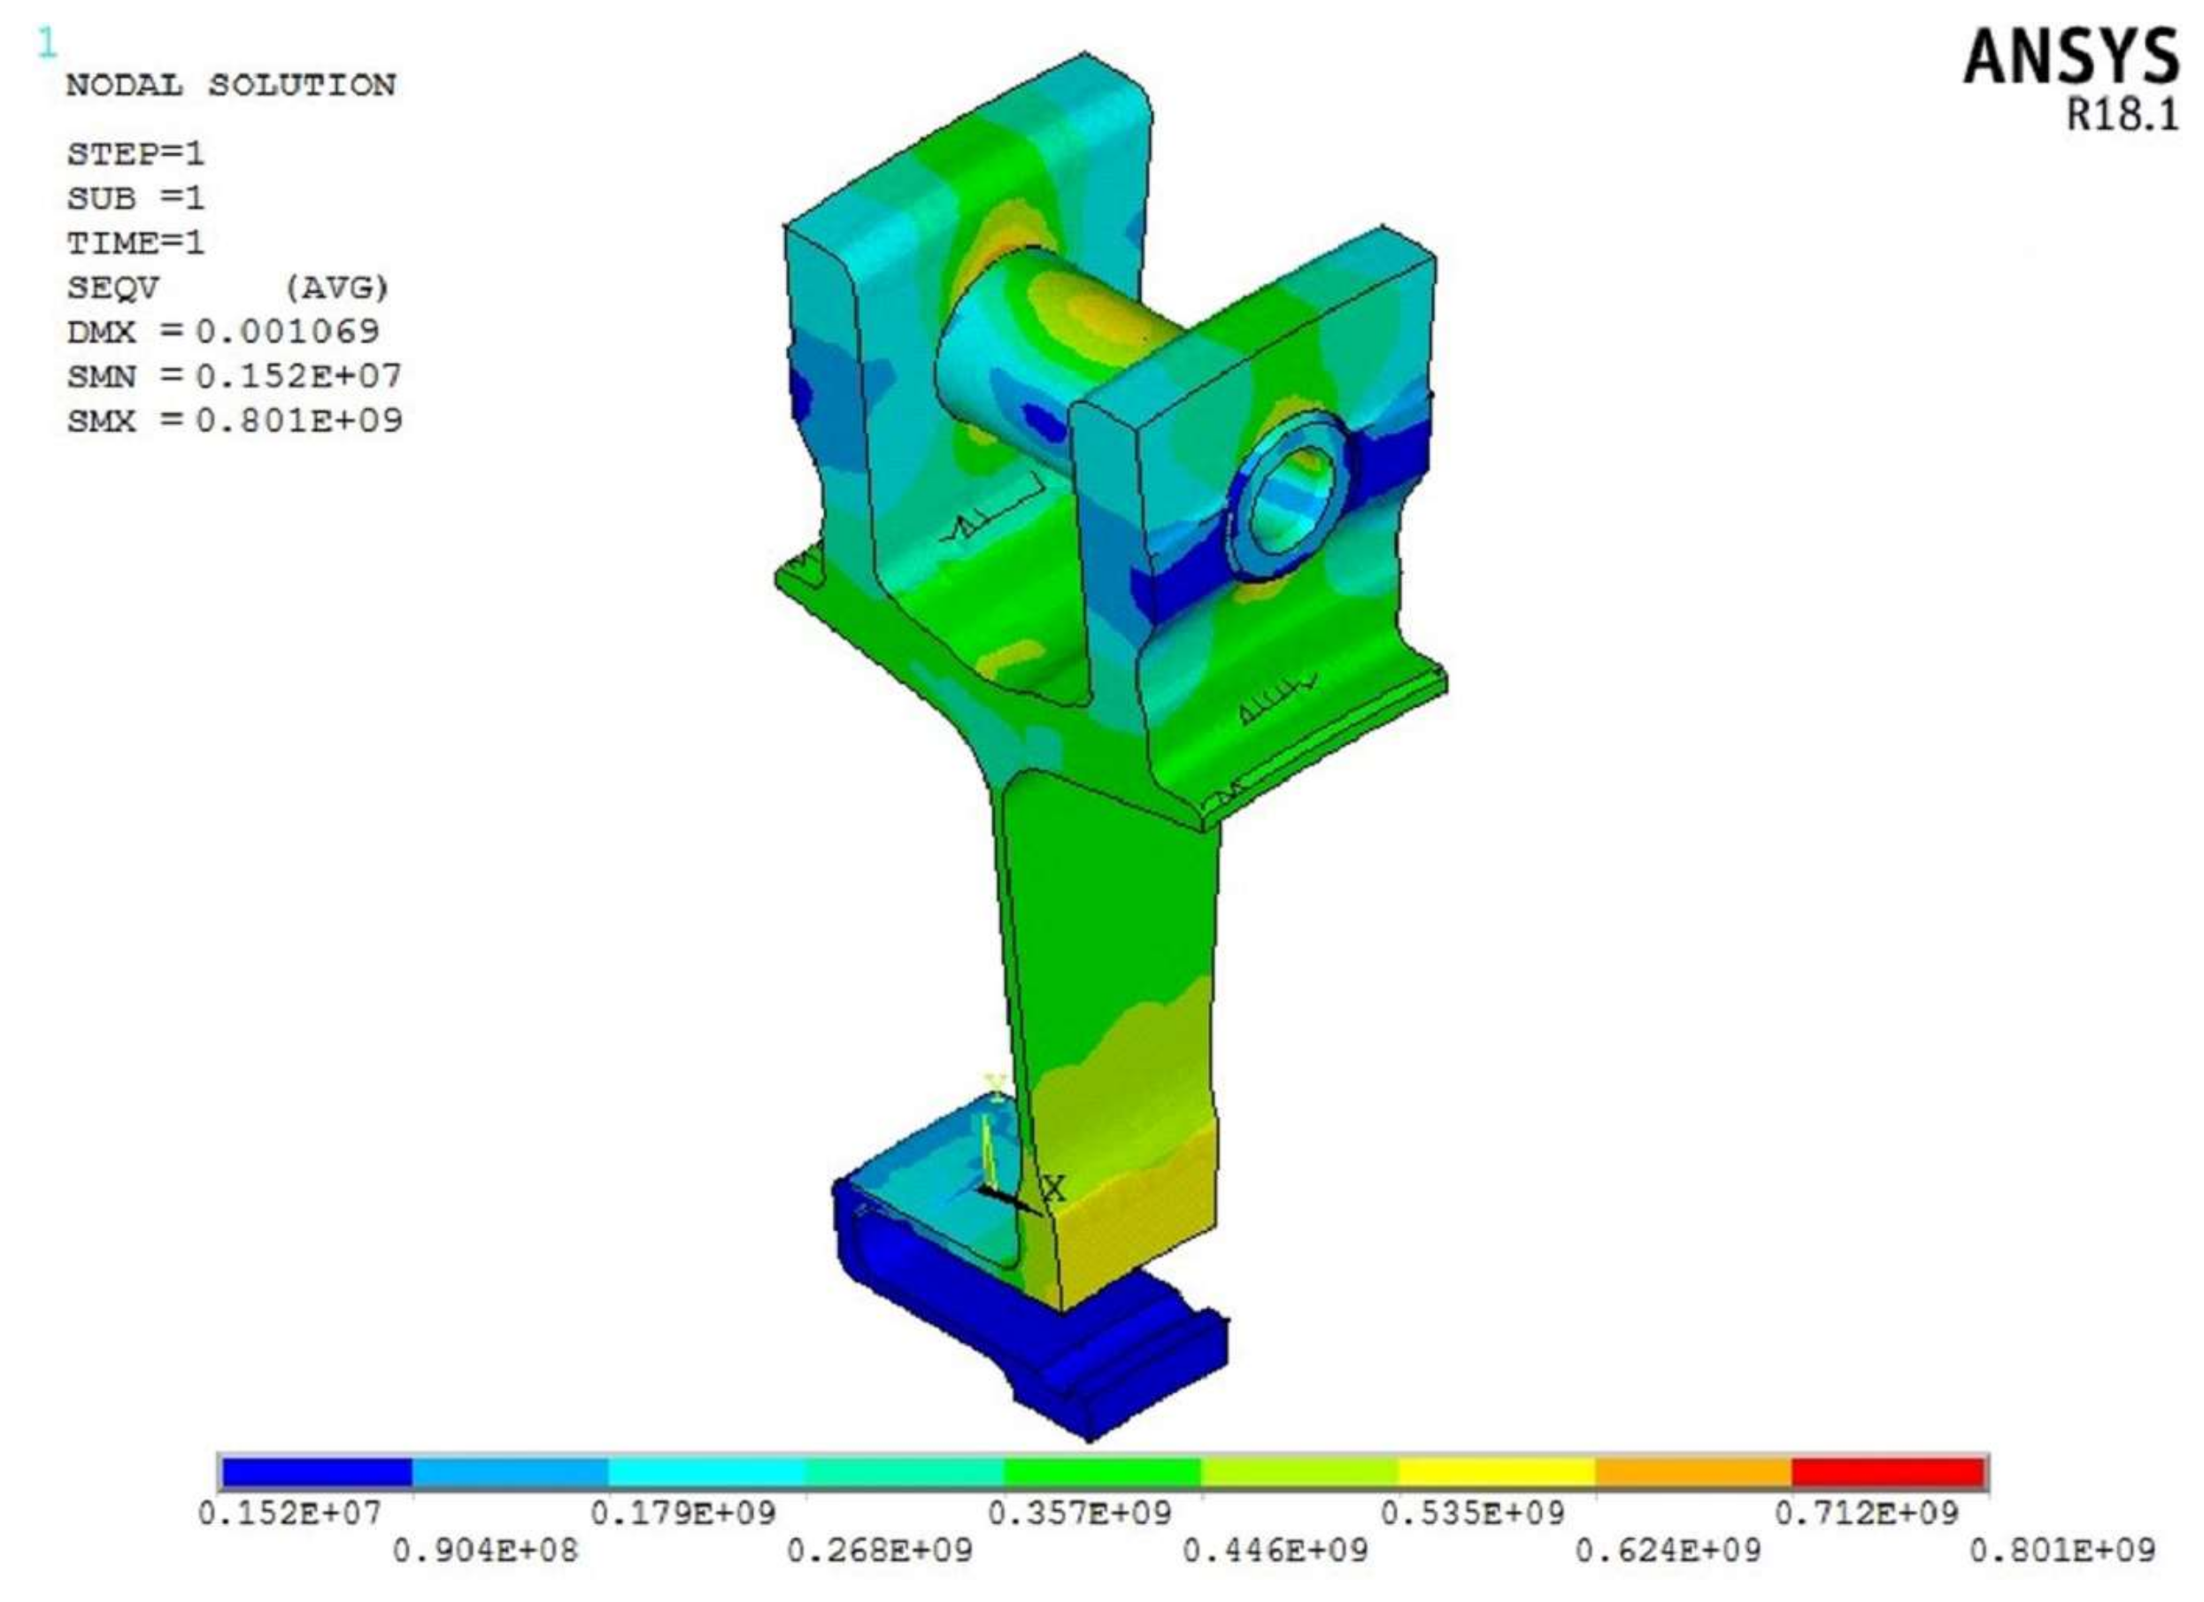Click the SMX = 0.801E+09 value
Image resolution: width=2204 pixels, height=1602 pixels.
click(235, 420)
